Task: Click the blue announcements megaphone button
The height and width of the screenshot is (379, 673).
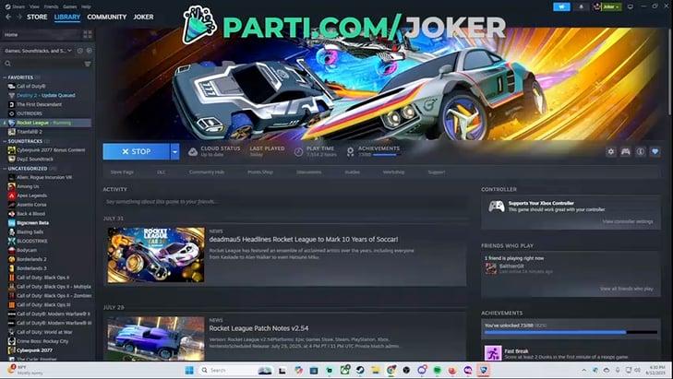Action: point(561,6)
